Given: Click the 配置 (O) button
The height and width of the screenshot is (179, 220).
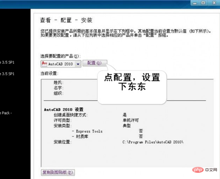Looking at the screenshot, I should pyautogui.click(x=95, y=63).
